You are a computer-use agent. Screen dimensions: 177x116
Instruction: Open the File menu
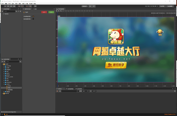click(x=3, y=4)
